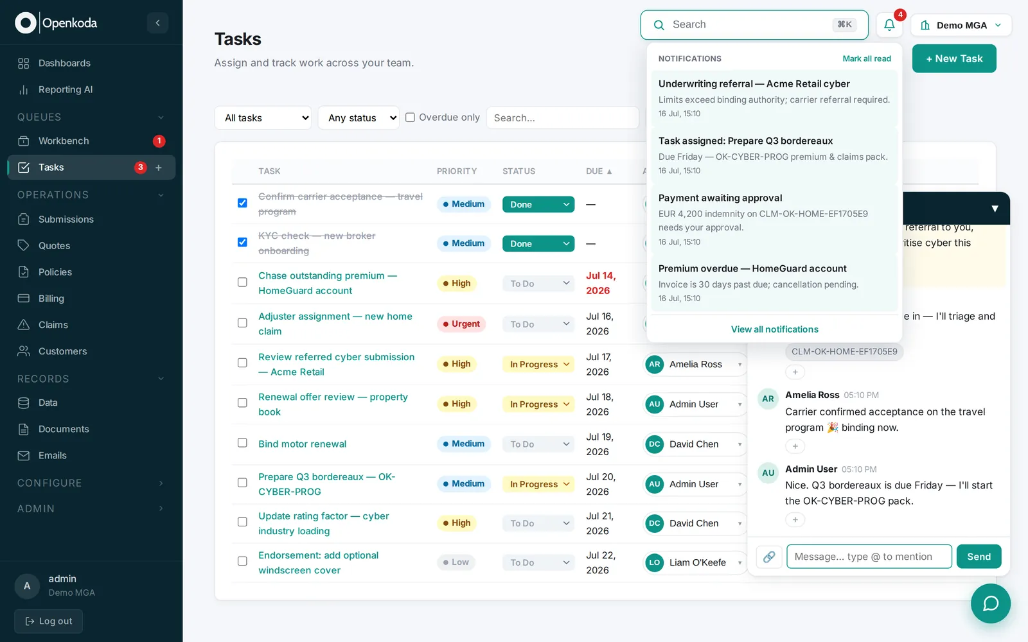Click the Openkoda logo

(x=57, y=23)
